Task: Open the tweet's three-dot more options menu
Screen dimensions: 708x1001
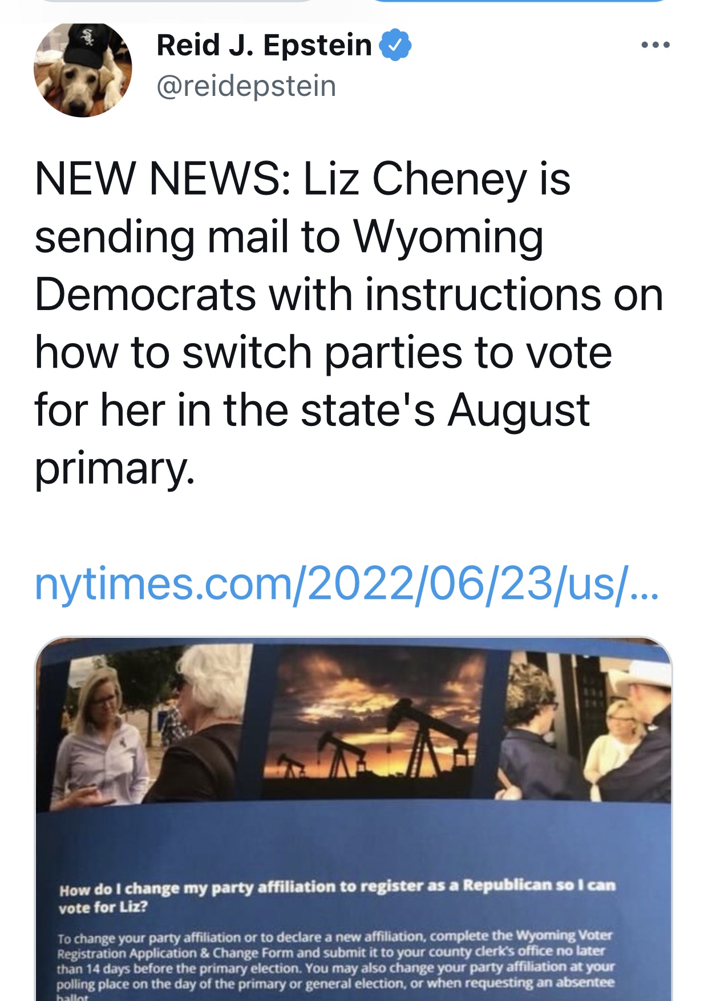Action: (655, 45)
